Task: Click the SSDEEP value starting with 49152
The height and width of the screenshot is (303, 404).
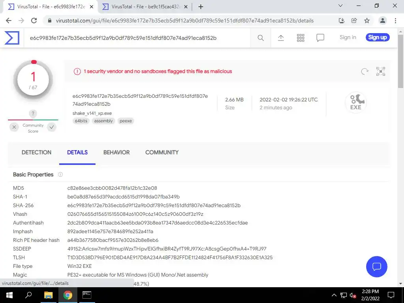Action: pos(167,249)
